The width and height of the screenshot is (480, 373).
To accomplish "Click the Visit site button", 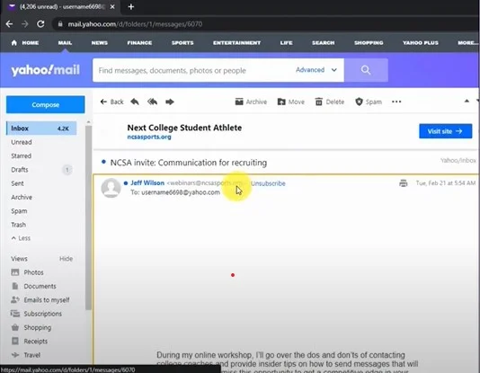I will pyautogui.click(x=446, y=131).
